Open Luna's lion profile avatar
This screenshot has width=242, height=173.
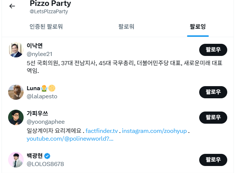tap(16, 92)
